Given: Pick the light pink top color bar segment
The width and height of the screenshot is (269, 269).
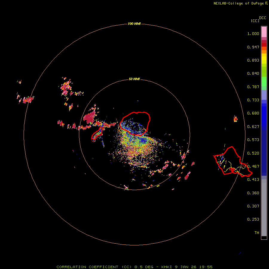Looking at the screenshot, I should click(x=264, y=32).
